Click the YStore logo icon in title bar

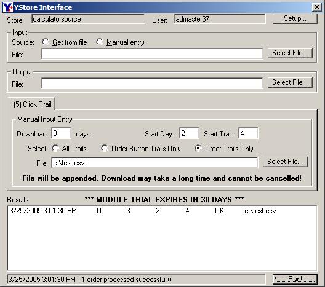(8, 7)
